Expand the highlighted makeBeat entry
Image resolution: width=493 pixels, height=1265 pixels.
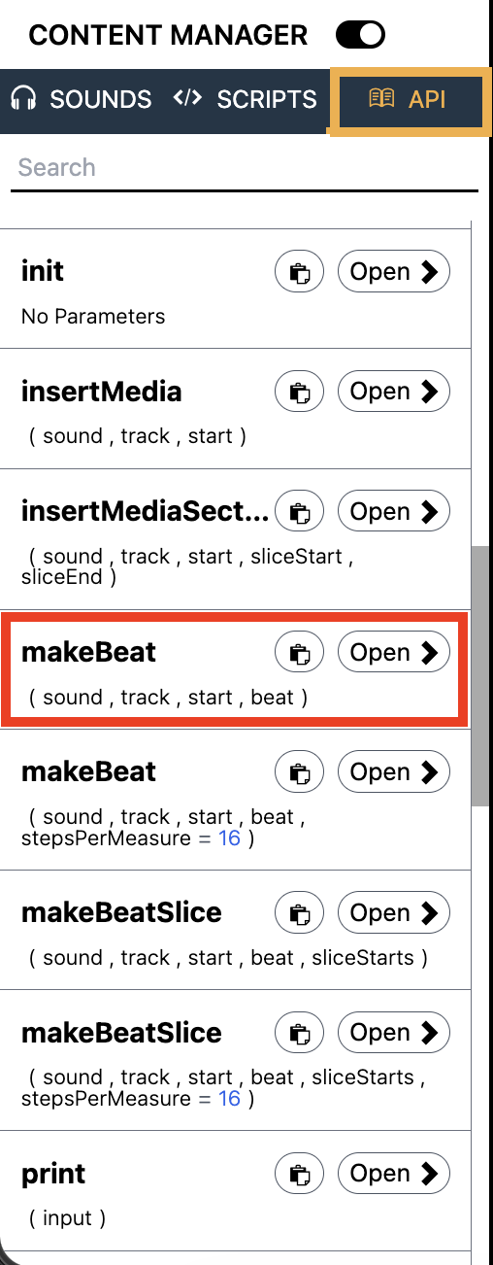pyautogui.click(x=394, y=653)
